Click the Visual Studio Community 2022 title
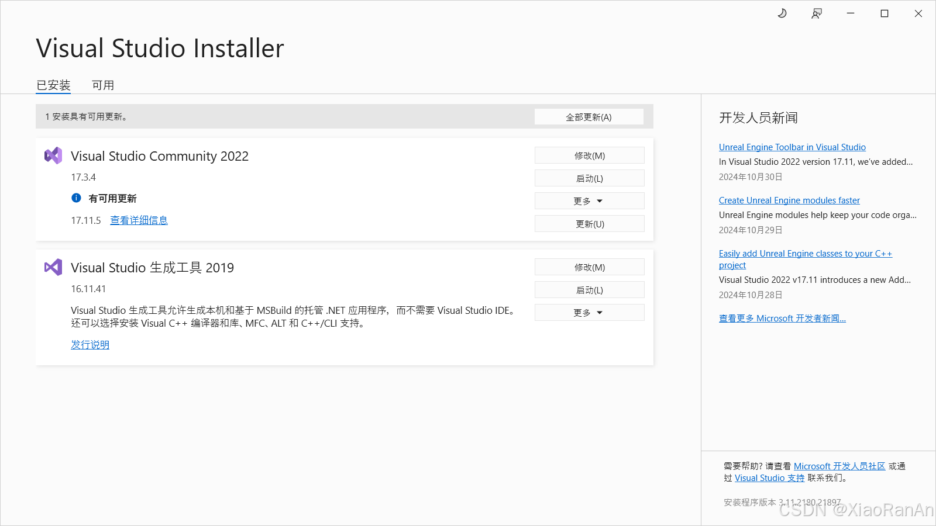936x526 pixels. [x=160, y=156]
